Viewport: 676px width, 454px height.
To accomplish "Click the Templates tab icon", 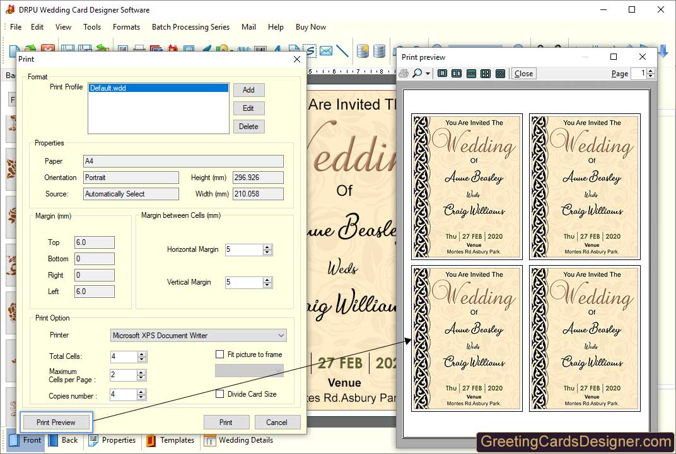I will (x=151, y=440).
